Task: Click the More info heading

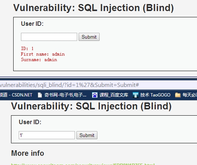Action: 28,153
